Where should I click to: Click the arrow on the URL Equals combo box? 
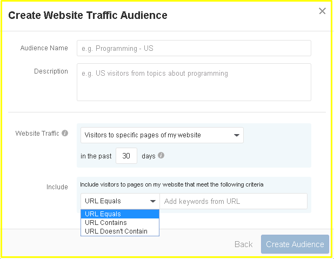pyautogui.click(x=153, y=201)
